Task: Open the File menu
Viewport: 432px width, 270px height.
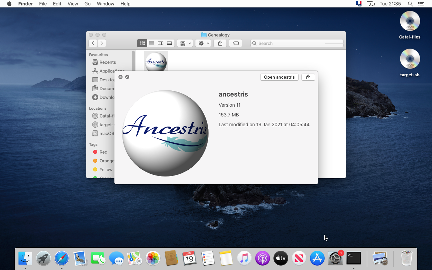Action: (43, 4)
